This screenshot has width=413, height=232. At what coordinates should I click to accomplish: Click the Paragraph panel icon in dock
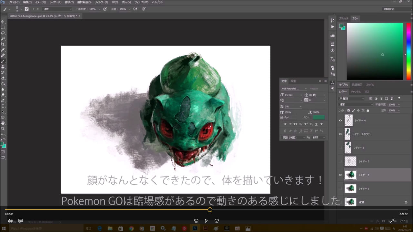(333, 89)
